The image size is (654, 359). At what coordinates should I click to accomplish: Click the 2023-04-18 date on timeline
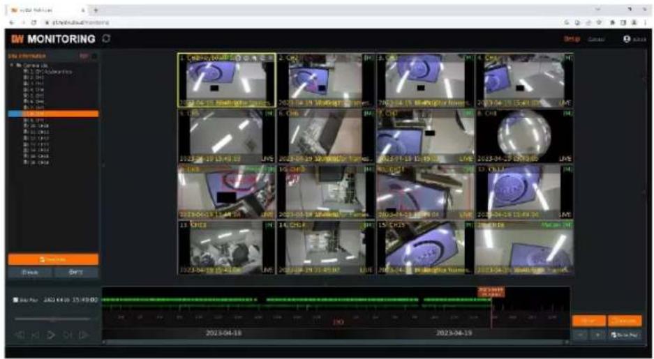pos(223,333)
